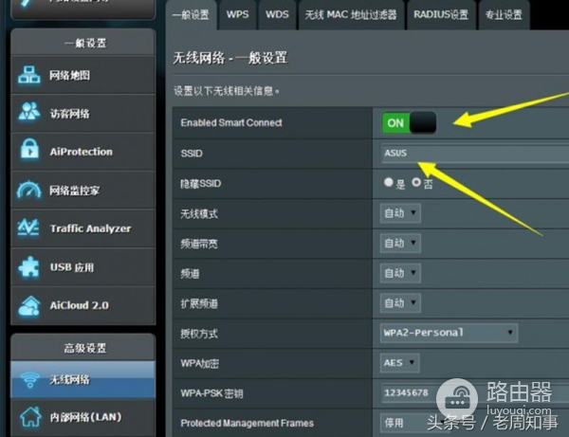Select 是 radio for 隐藏SSID

tap(388, 182)
